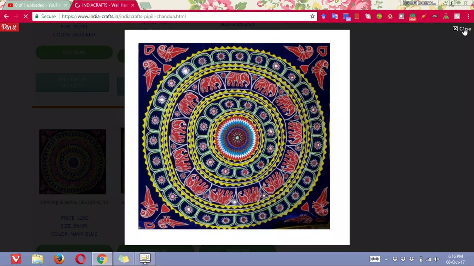
Task: Open the red book extension icon
Action: pos(357,16)
